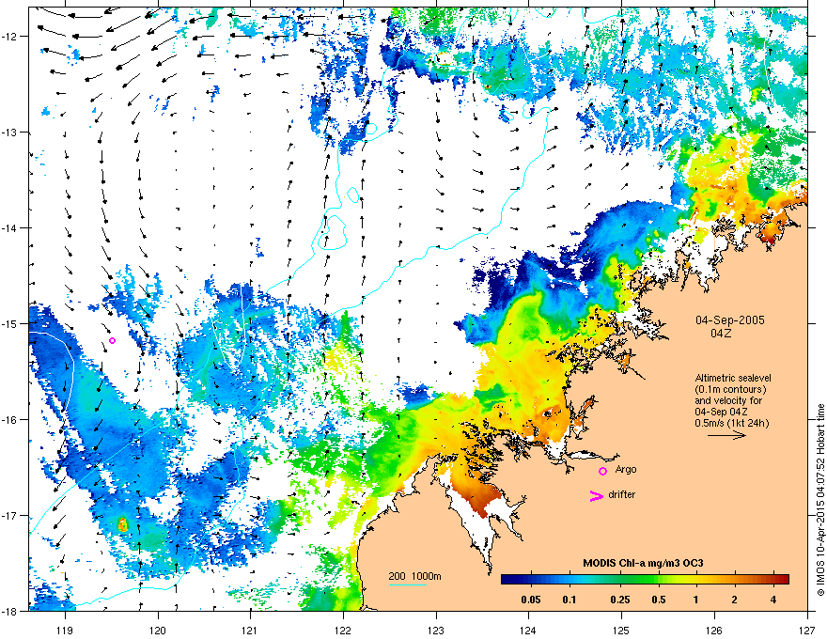The image size is (827, 639).
Task: Click the longitude axis label '125'
Action: click(x=621, y=630)
